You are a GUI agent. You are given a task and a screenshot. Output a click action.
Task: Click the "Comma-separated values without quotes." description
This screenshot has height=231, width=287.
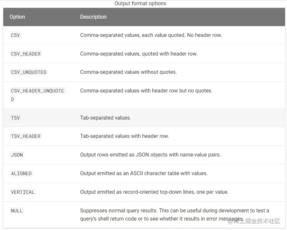tap(128, 72)
